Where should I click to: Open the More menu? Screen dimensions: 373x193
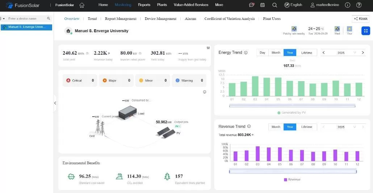[219, 5]
